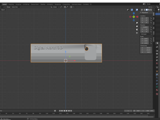Toggle auto keying record button
The width and height of the screenshot is (160, 120).
click(x=55, y=111)
